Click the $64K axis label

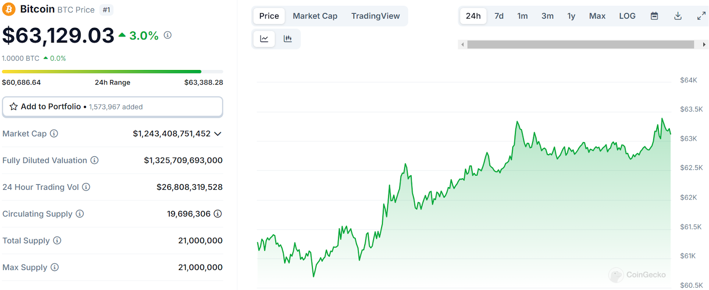tap(689, 80)
